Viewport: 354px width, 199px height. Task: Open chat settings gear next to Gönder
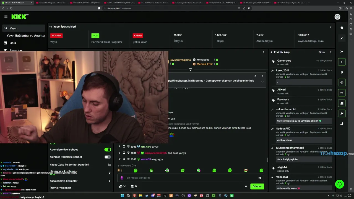246,186
